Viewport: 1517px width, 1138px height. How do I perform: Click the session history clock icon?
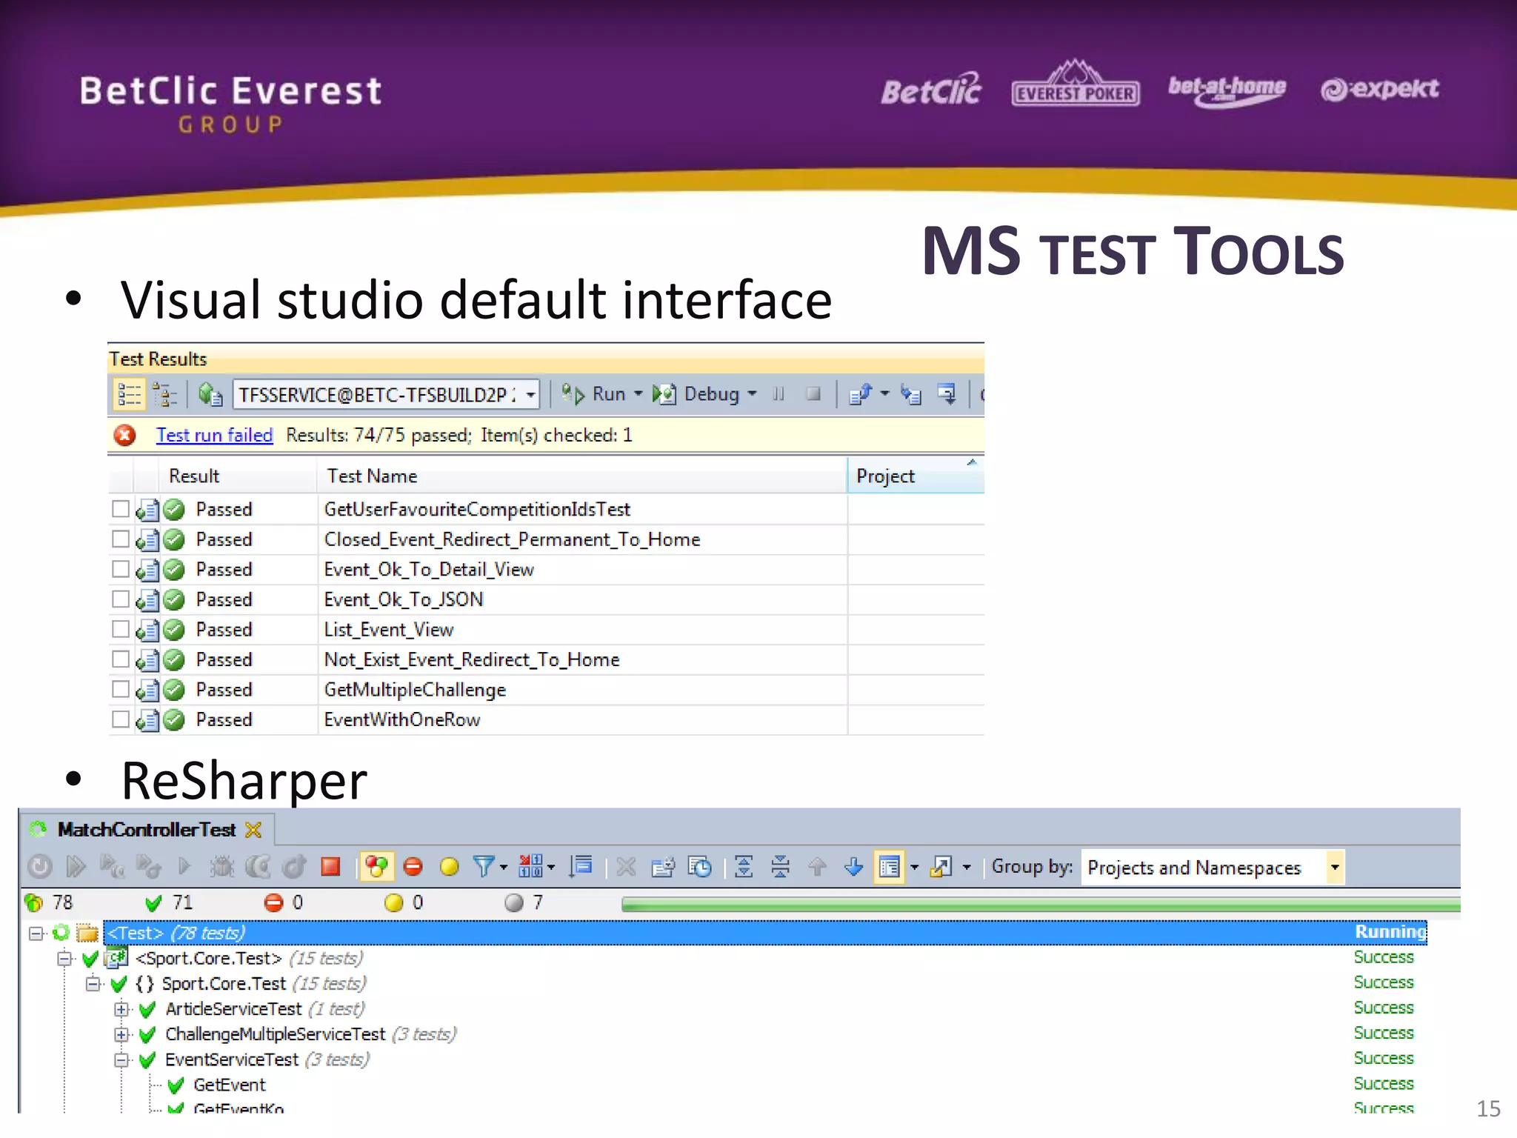[x=699, y=866]
